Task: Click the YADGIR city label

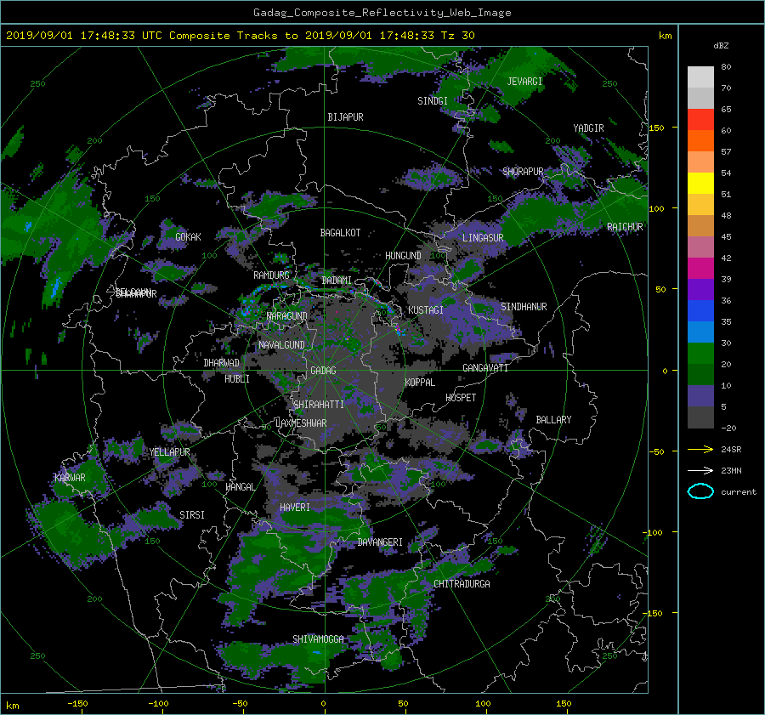Action: (x=588, y=128)
